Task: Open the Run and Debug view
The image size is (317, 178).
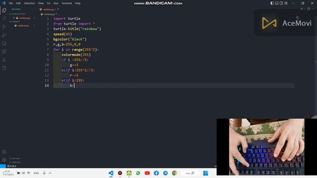Action: point(4,35)
